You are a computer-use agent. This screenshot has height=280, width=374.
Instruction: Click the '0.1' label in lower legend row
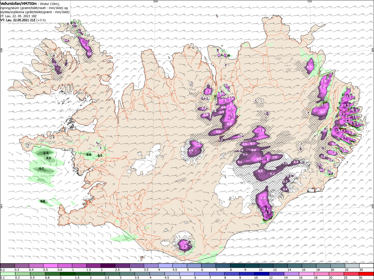2,278
